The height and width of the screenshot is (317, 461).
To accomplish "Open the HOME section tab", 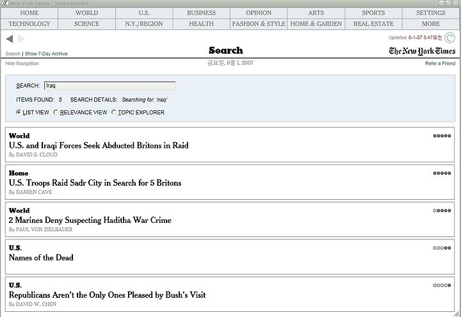I will [29, 13].
